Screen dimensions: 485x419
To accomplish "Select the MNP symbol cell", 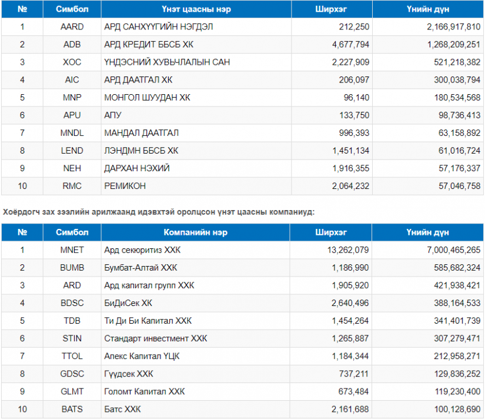I will [x=72, y=98].
